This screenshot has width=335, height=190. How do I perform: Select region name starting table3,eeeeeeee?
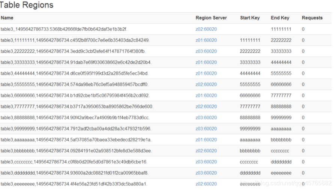coord(74,184)
